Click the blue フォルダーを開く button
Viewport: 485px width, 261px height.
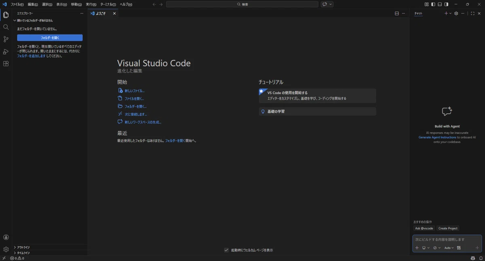pos(50,38)
